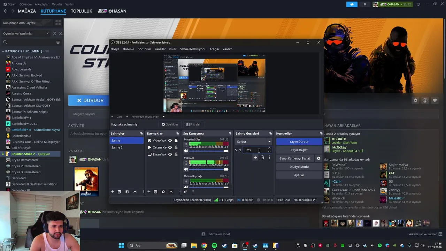Add a new scene with the plus icon in Sahneler
The height and width of the screenshot is (251, 446).
coord(113,192)
